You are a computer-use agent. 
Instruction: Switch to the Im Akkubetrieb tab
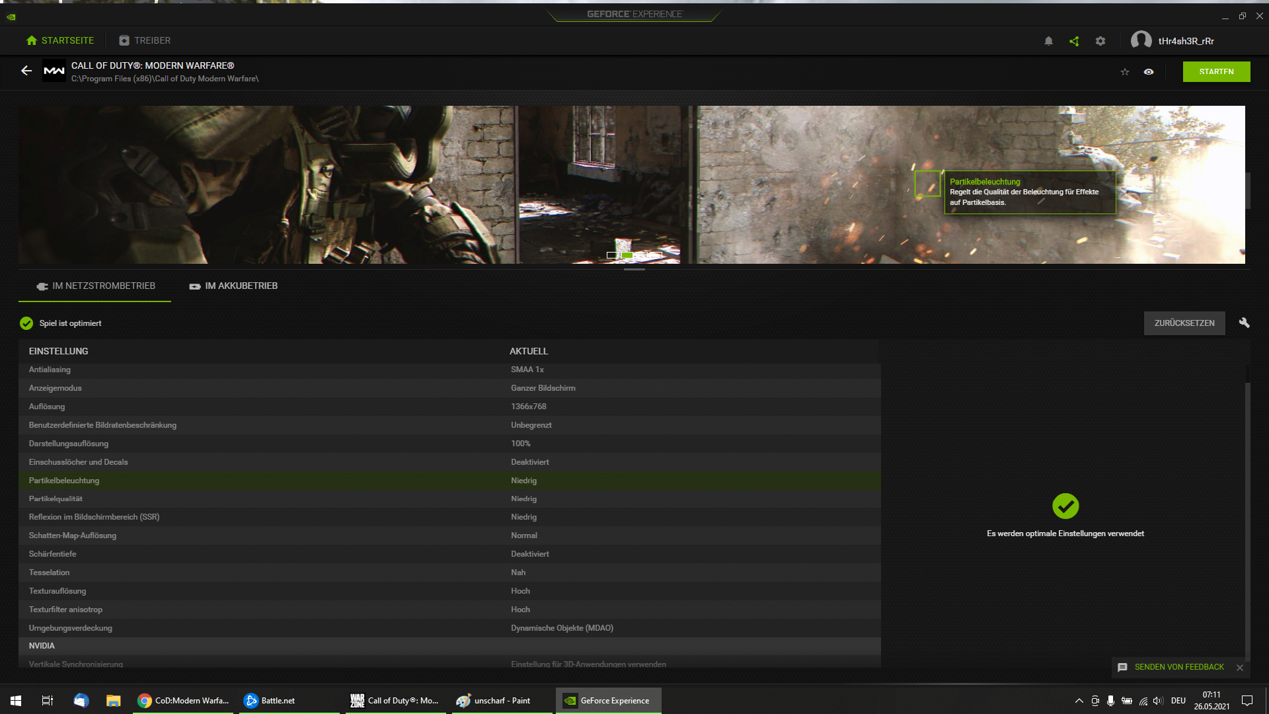pos(233,286)
